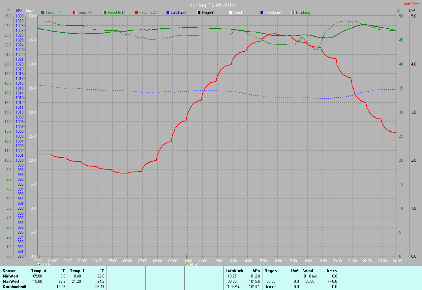Click the 'Gesamt:' rain total label

(271, 287)
